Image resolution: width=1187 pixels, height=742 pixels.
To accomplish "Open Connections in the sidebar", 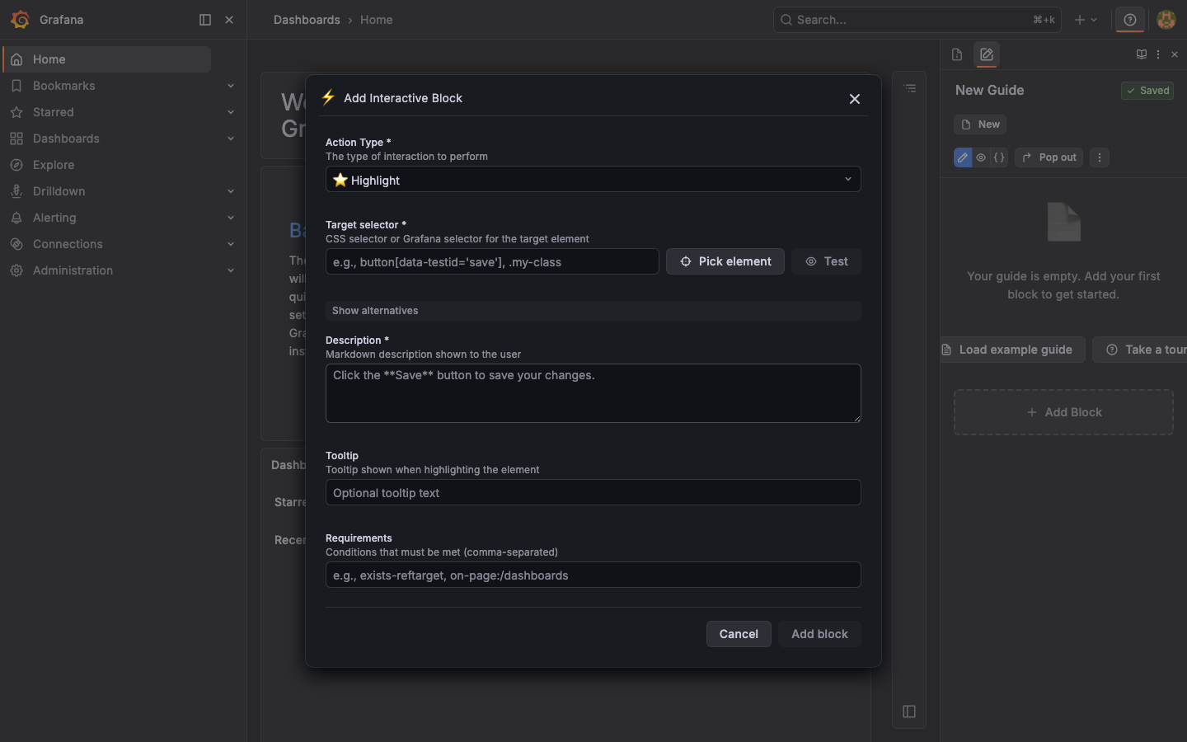I will coord(68,244).
